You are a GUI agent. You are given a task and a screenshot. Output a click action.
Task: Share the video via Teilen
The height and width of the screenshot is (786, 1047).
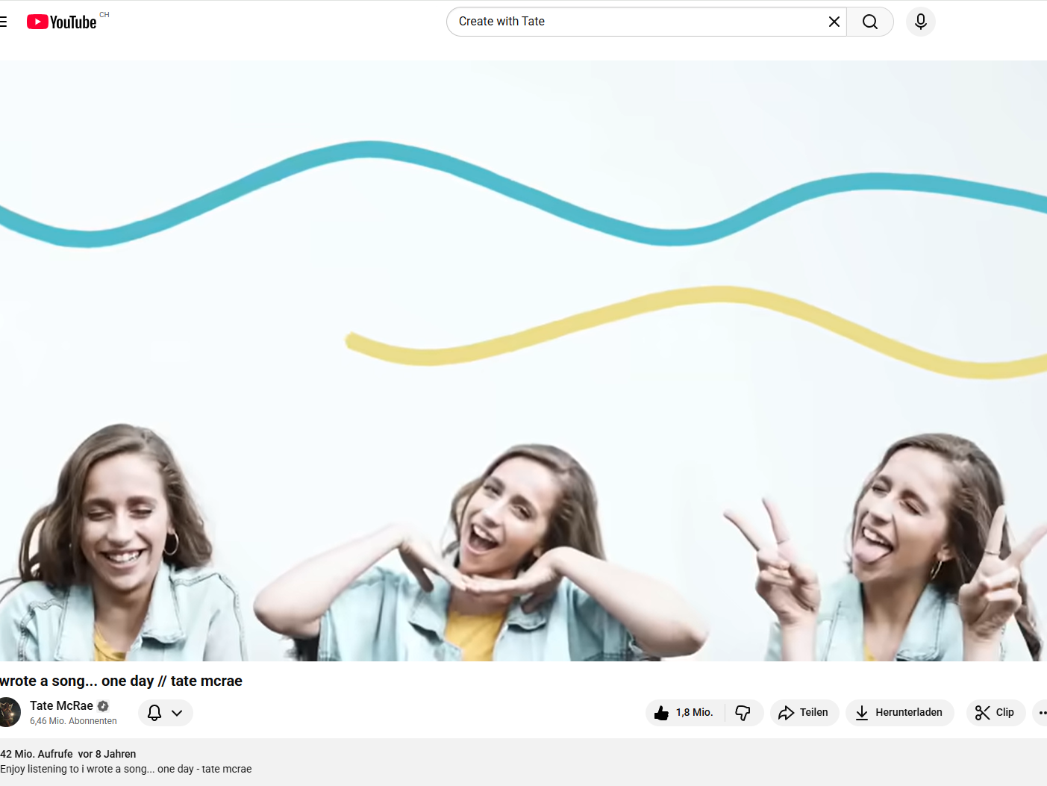804,713
